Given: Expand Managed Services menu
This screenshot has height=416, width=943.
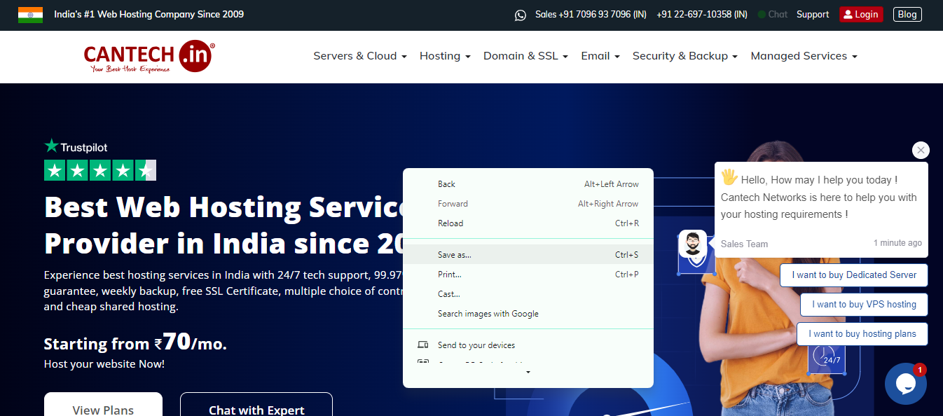Looking at the screenshot, I should click(x=804, y=56).
